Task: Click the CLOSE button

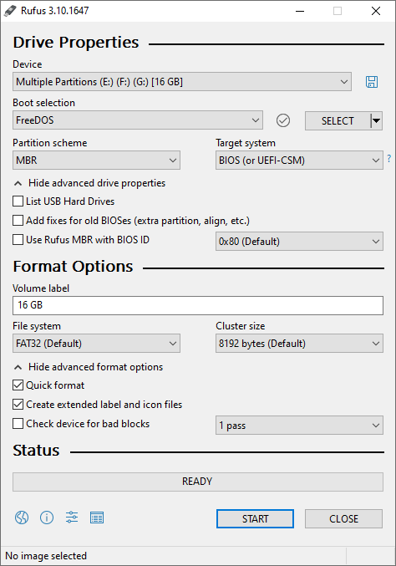Action: tap(343, 518)
